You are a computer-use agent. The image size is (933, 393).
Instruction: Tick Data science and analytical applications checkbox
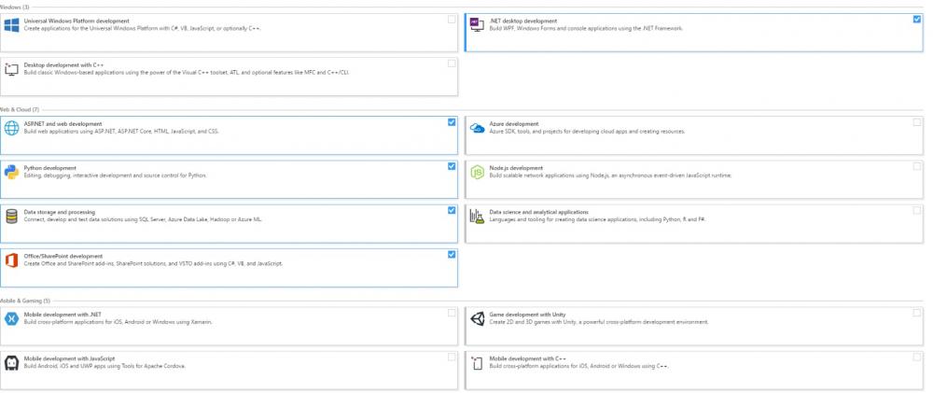click(916, 210)
